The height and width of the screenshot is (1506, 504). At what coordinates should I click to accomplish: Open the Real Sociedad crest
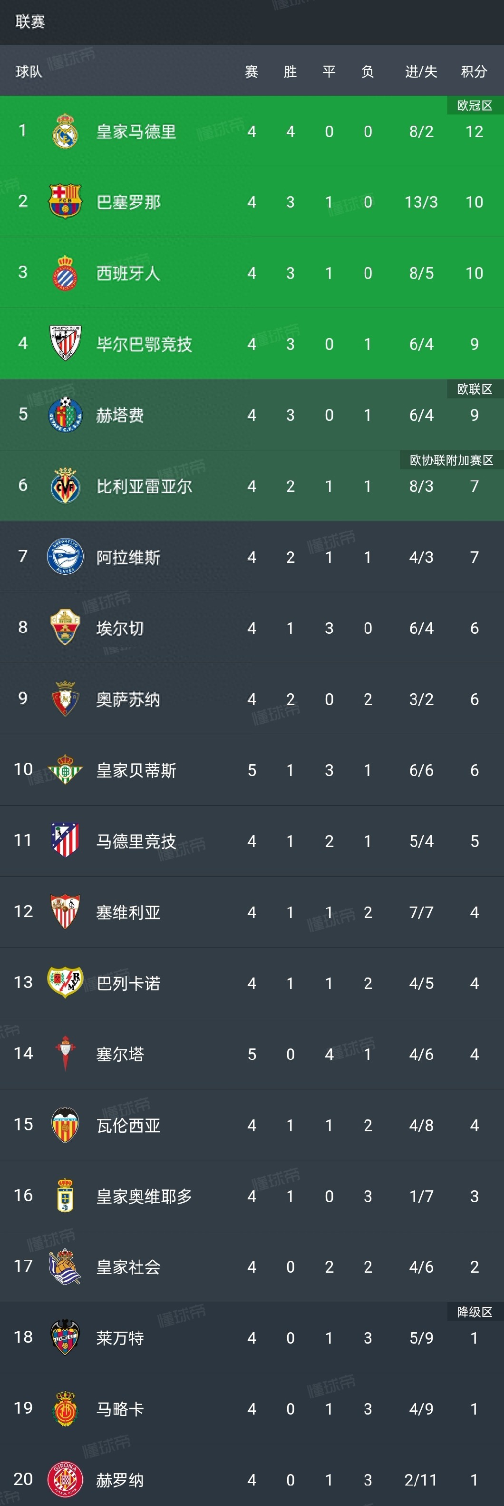click(x=65, y=1267)
